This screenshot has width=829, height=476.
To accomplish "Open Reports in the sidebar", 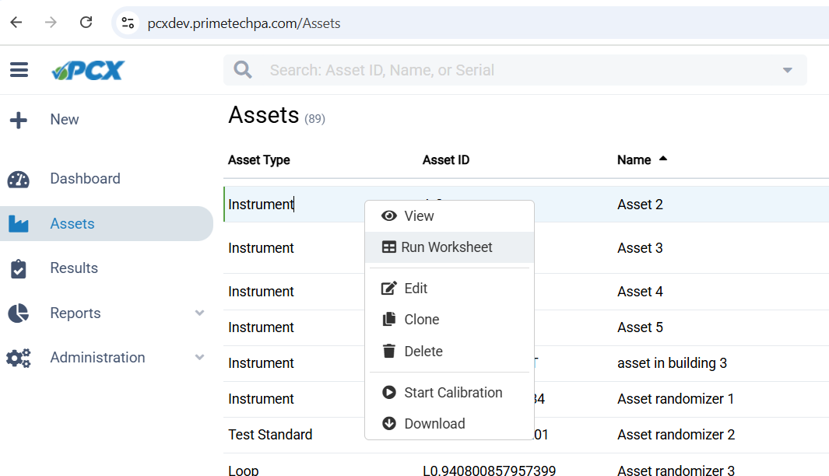I will tap(75, 313).
